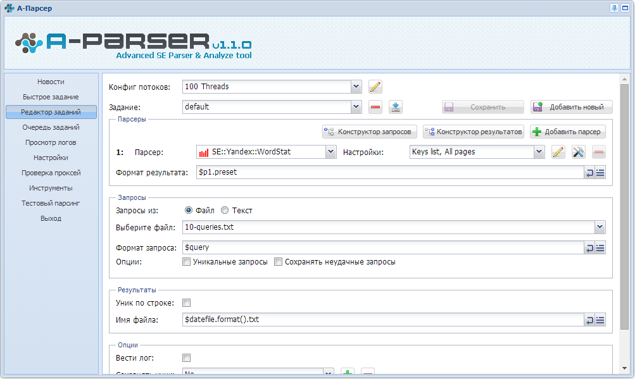Open Просмотр логов in sidebar
This screenshot has height=379, width=635.
[x=51, y=142]
